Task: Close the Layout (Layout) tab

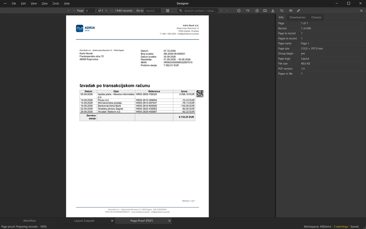Action: [x=112, y=221]
